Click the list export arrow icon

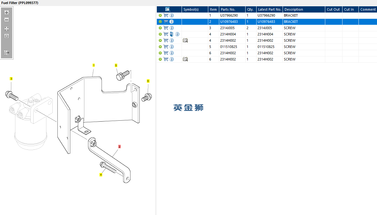[7, 53]
